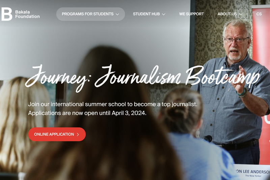Image resolution: width=270 pixels, height=180 pixels.
Task: Click the 'Join our international summer school' text
Action: 113,104
